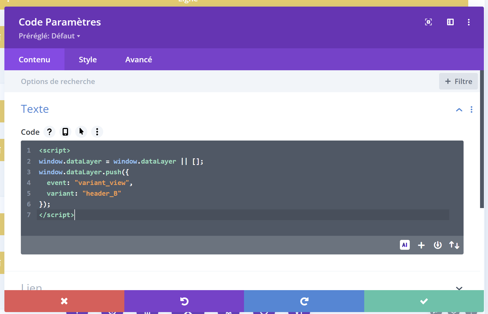Discard changes with the red X button
Image resolution: width=488 pixels, height=314 pixels.
[x=64, y=301]
